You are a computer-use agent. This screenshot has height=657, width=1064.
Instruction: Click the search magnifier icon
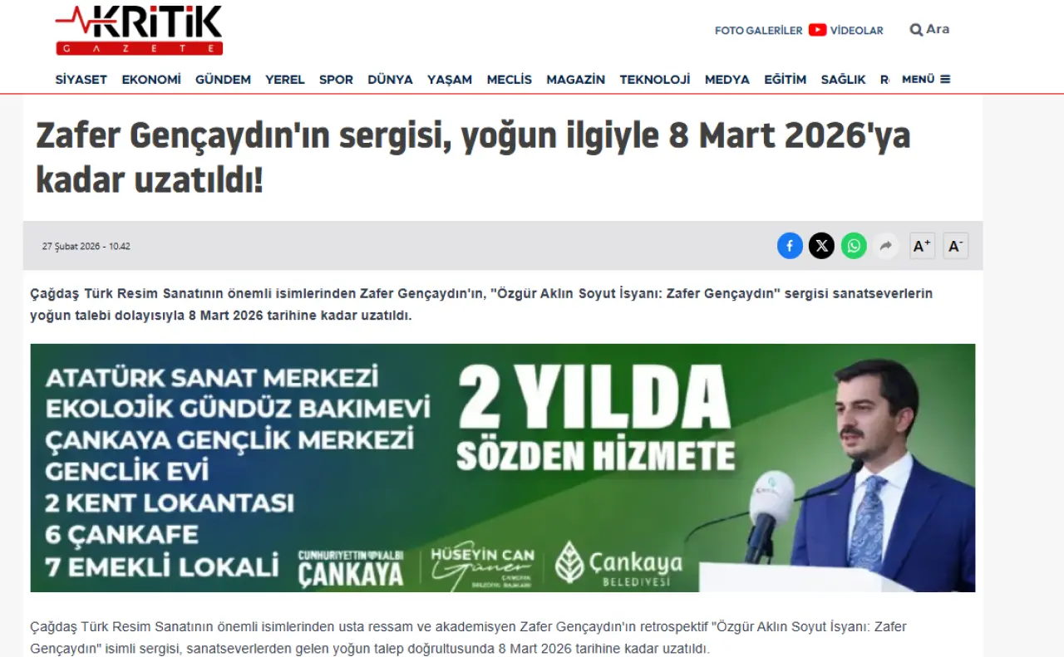[916, 30]
